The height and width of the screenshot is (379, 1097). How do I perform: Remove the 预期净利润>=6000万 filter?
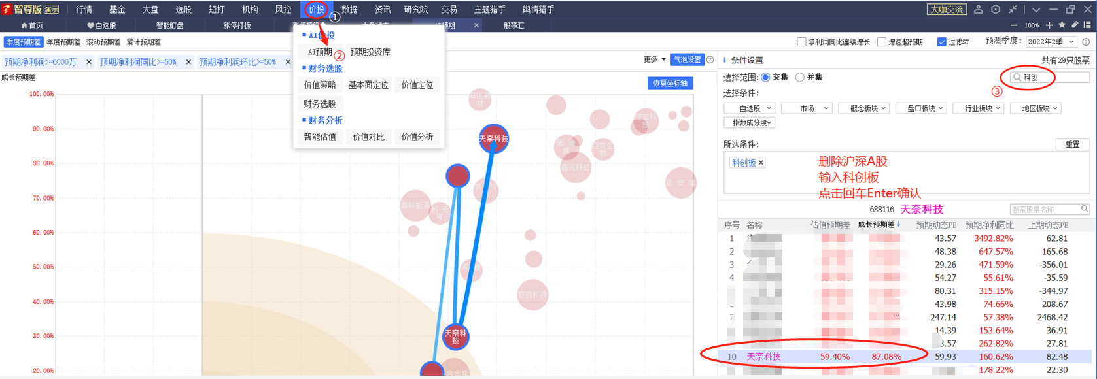[x=89, y=62]
